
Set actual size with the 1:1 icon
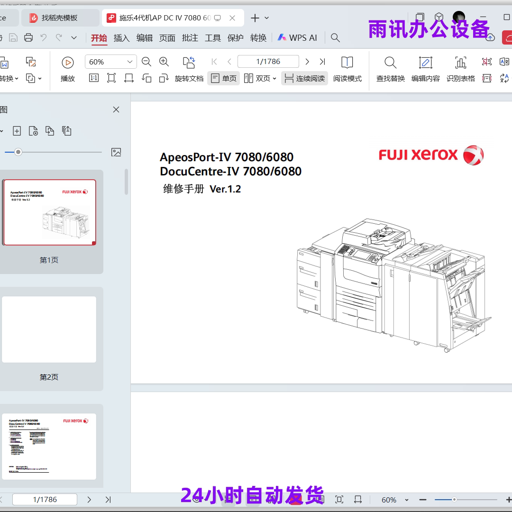tap(94, 78)
